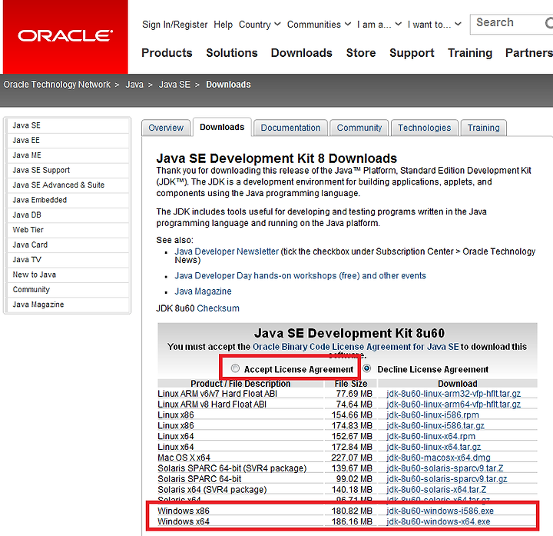The image size is (553, 536).
Task: Open the Training main menu
Action: tap(470, 53)
